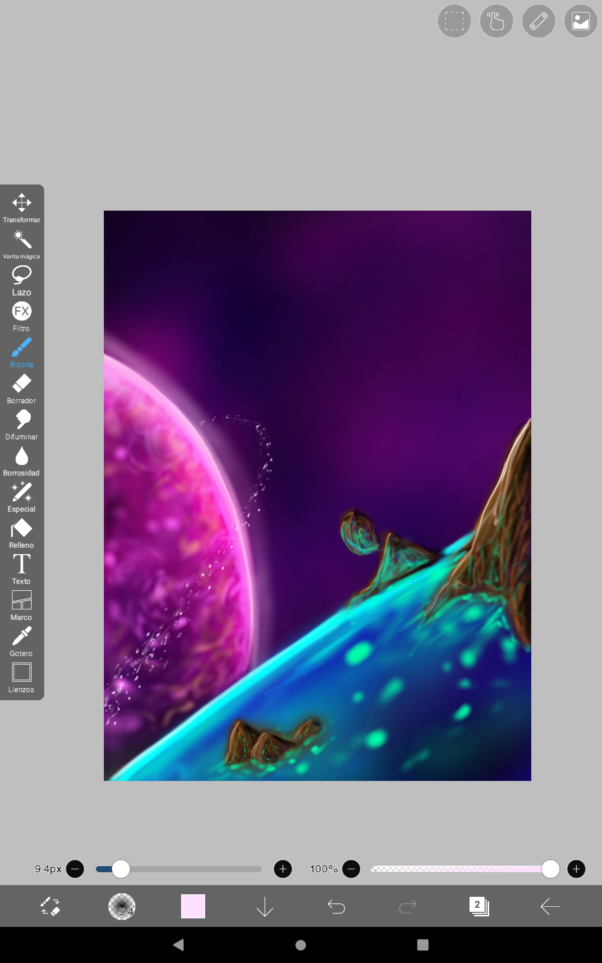Viewport: 602px width, 963px height.
Task: Open the ruler tool
Action: 539,21
